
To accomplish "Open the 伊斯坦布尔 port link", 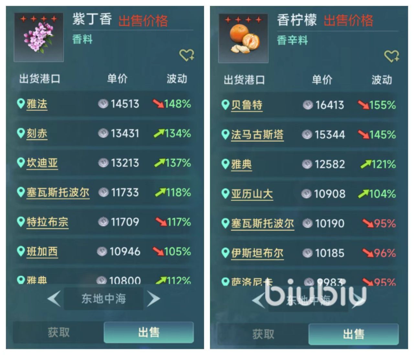I will (257, 253).
